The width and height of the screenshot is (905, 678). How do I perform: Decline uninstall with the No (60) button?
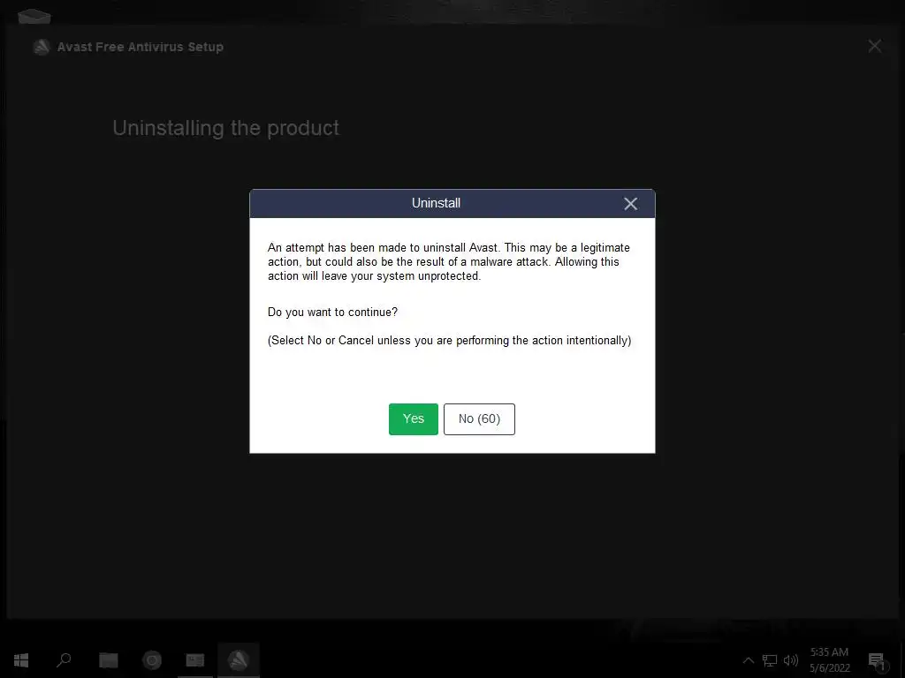pyautogui.click(x=479, y=419)
